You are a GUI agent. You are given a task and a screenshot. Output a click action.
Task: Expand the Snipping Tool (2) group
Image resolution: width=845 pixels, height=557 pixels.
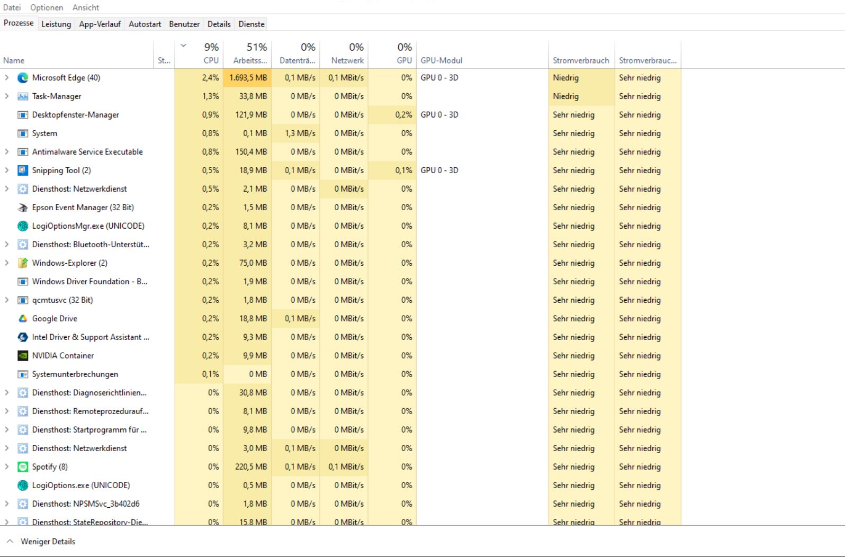tap(6, 170)
